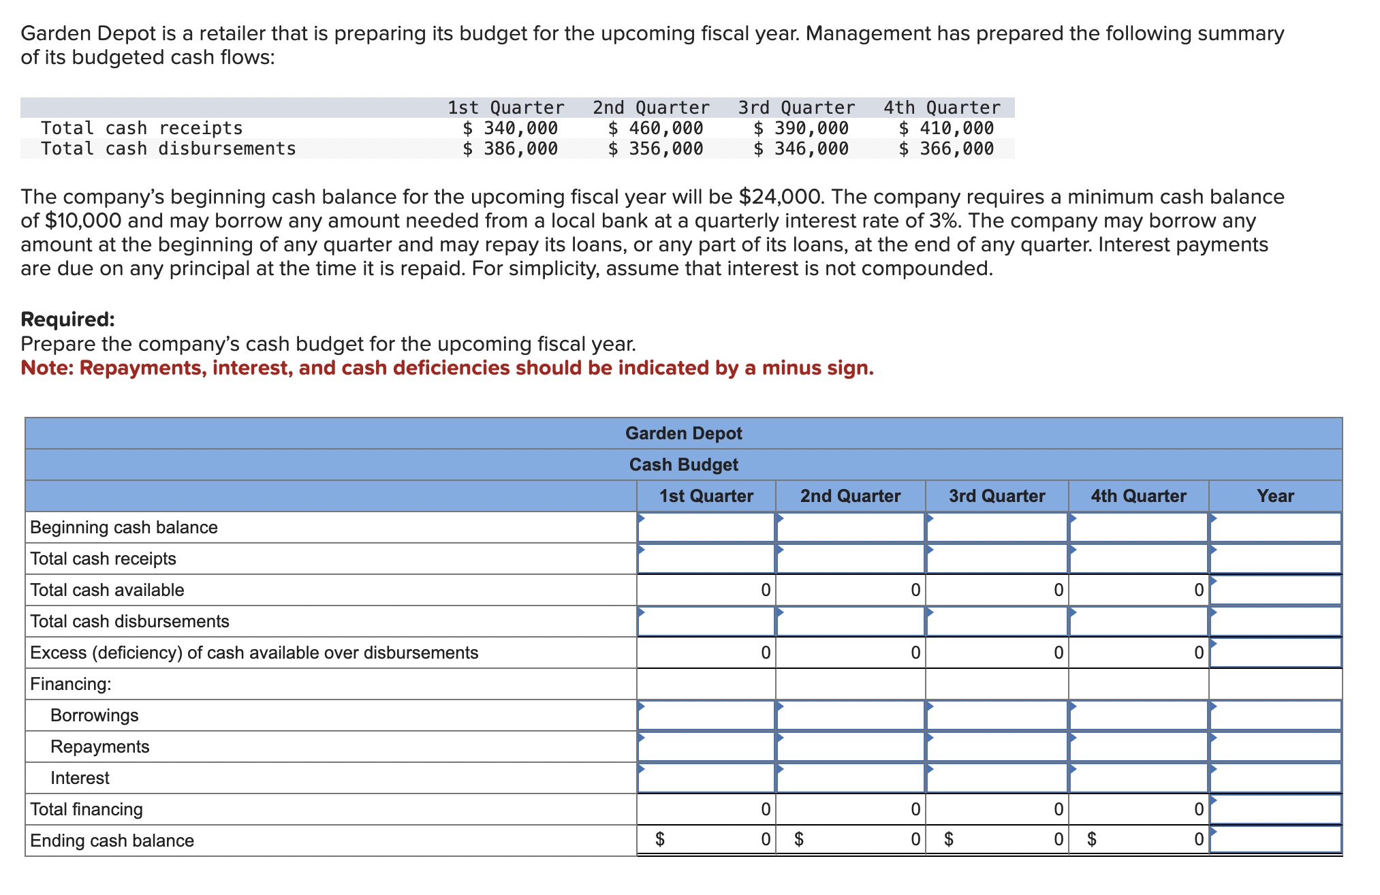Click 3rd Quarter Beginning cash balance cell
The height and width of the screenshot is (895, 1380).
pos(997,527)
